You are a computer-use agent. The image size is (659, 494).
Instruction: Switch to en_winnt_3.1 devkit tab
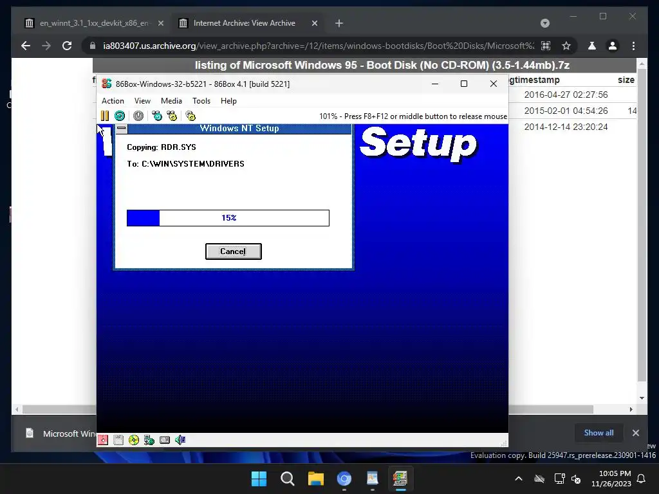coord(93,23)
